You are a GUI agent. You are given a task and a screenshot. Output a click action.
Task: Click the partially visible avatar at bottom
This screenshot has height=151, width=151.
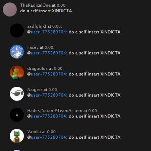click(17, 150)
